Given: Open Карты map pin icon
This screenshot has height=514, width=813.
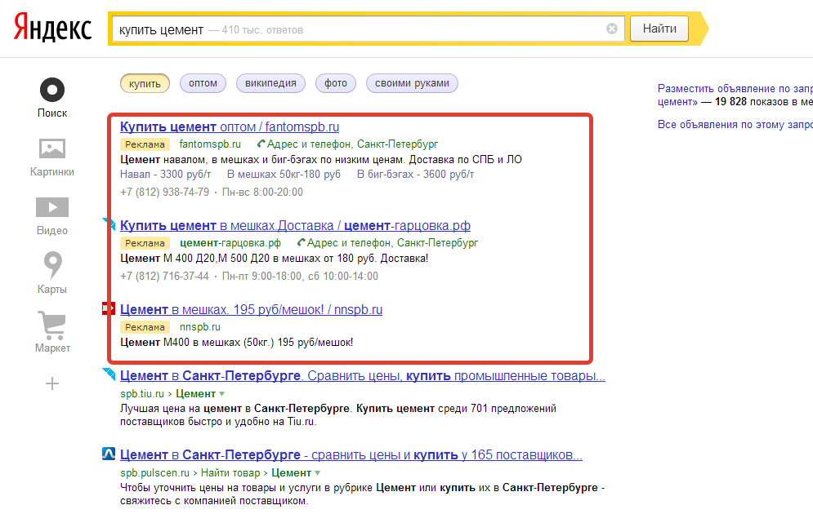Looking at the screenshot, I should coord(53,265).
